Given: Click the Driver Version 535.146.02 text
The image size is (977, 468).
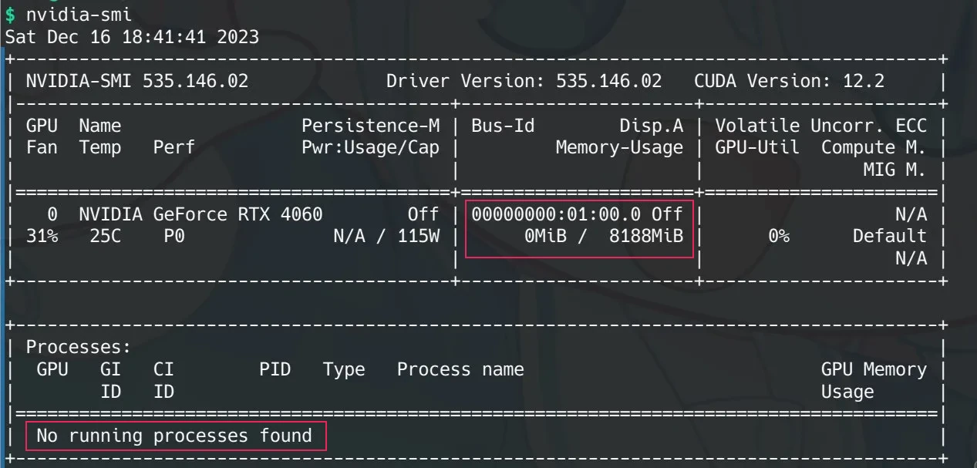Looking at the screenshot, I should coord(524,81).
